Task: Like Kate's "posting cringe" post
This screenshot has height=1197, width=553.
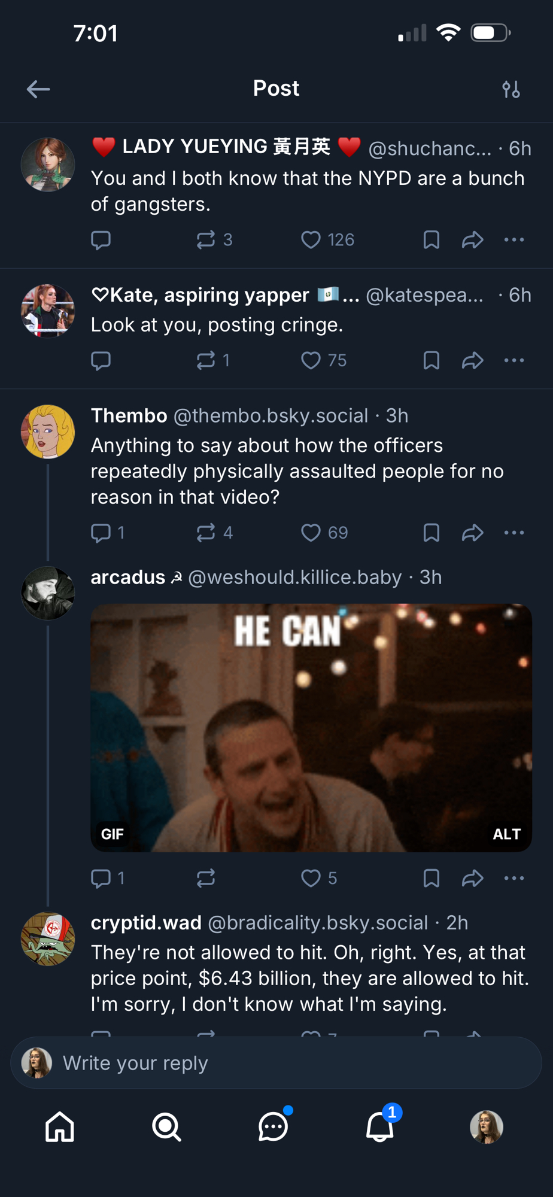Action: coord(311,360)
